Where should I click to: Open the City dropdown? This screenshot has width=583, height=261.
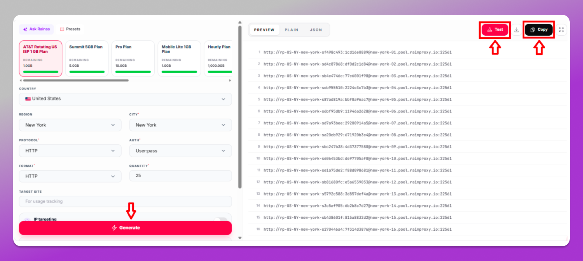click(180, 125)
